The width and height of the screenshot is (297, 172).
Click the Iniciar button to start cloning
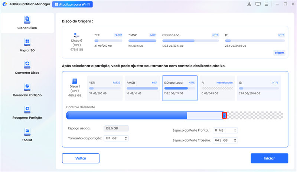269,158
